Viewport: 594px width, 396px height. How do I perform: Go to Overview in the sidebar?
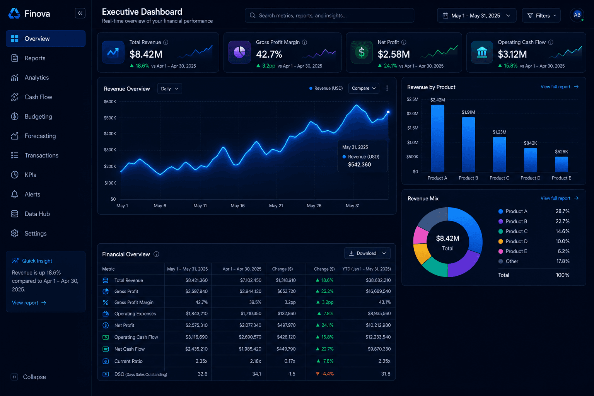[46, 39]
